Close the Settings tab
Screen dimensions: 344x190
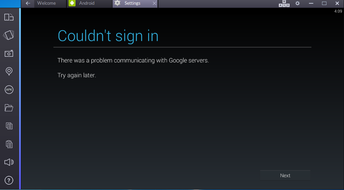(154, 3)
